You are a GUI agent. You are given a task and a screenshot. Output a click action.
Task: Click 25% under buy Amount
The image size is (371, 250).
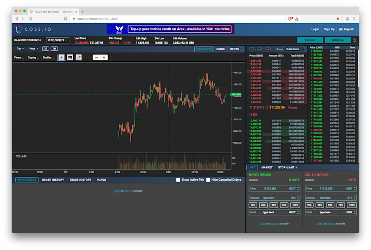(x=263, y=205)
